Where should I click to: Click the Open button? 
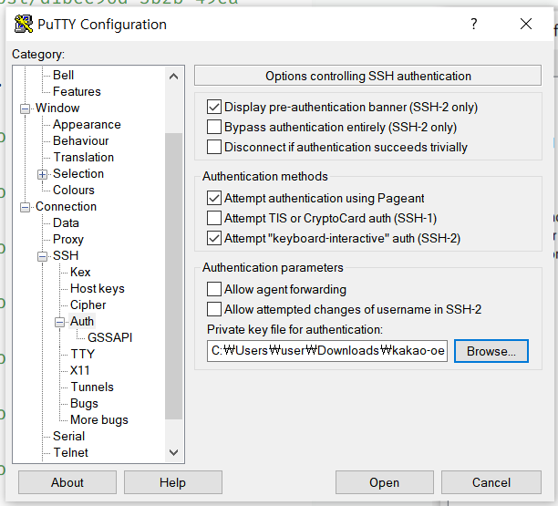[x=385, y=482]
